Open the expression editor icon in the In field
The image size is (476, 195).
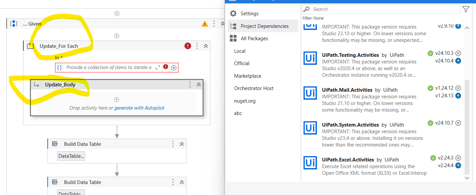(158, 67)
